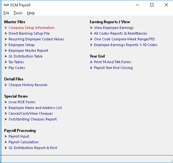Image resolution: width=173 pixels, height=163 pixels.
Task: Open the Tools menu
Action: point(18,13)
